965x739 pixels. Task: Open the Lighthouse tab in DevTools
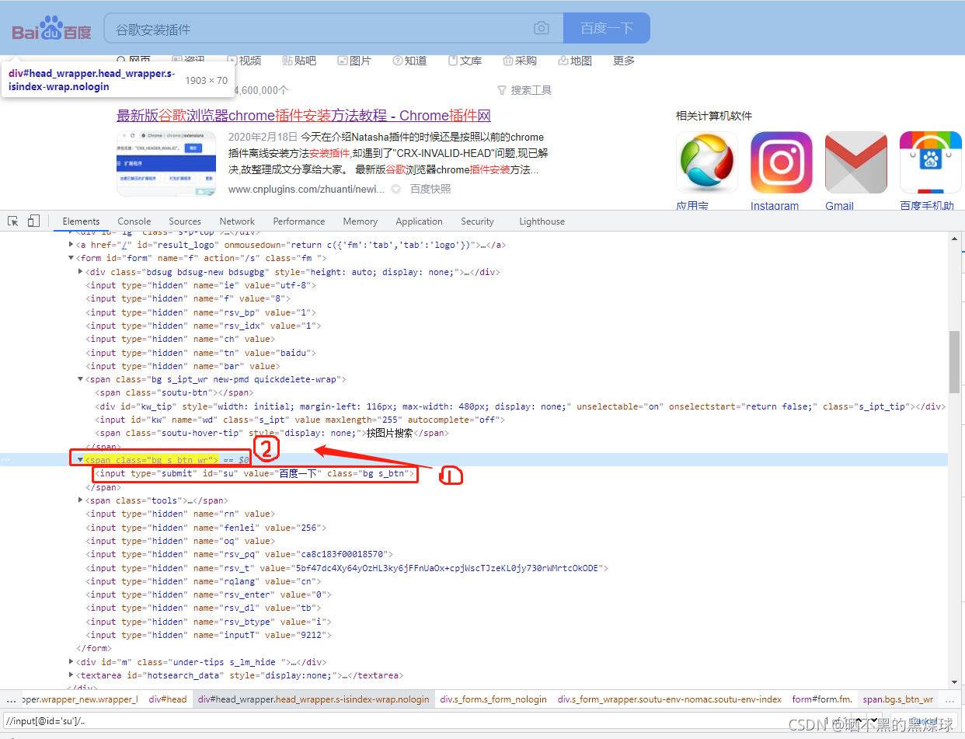pos(542,221)
